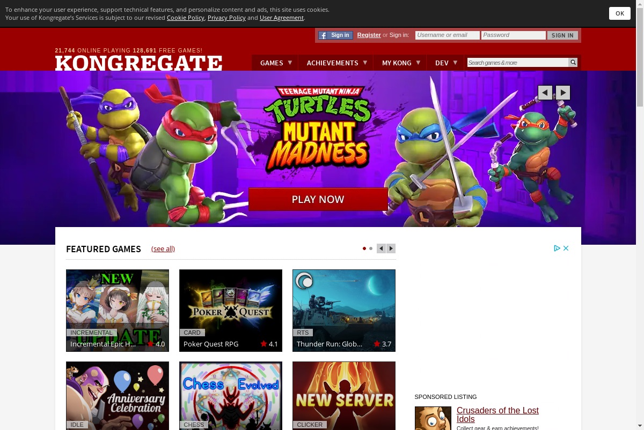
Task: Sign in with Facebook button
Action: pyautogui.click(x=335, y=35)
